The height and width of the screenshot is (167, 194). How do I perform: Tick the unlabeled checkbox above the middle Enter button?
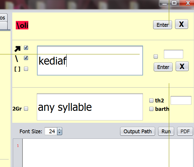tap(156, 56)
